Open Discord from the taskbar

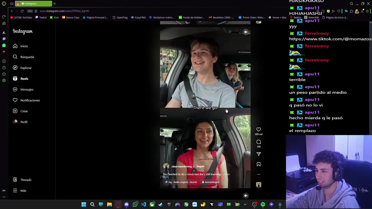coord(126,204)
